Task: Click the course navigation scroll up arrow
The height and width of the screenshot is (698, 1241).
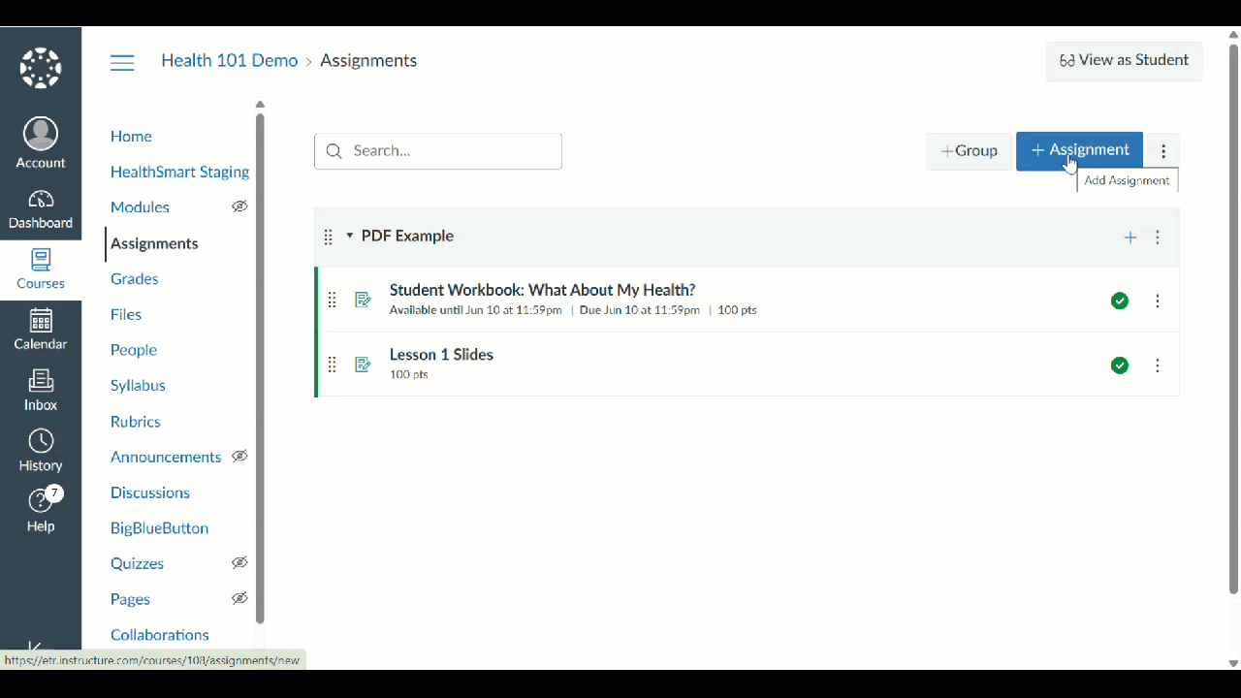Action: click(x=260, y=104)
